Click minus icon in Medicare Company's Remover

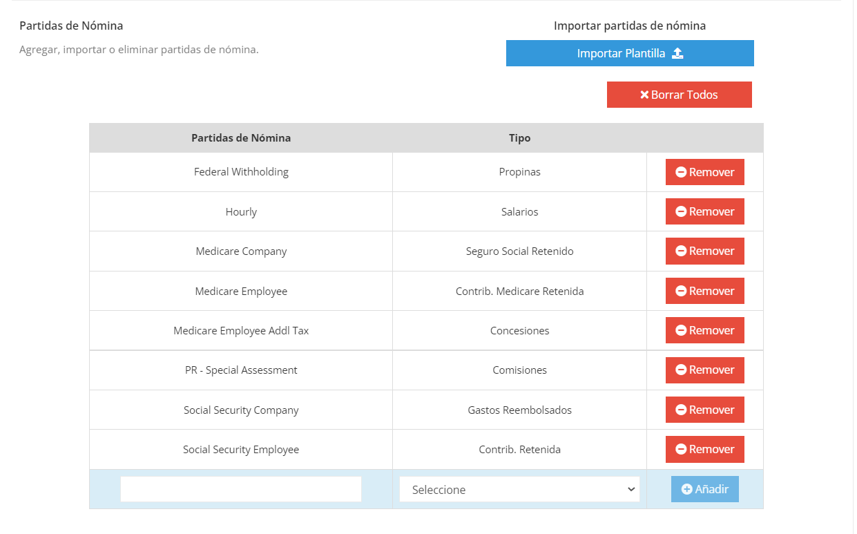click(x=681, y=251)
